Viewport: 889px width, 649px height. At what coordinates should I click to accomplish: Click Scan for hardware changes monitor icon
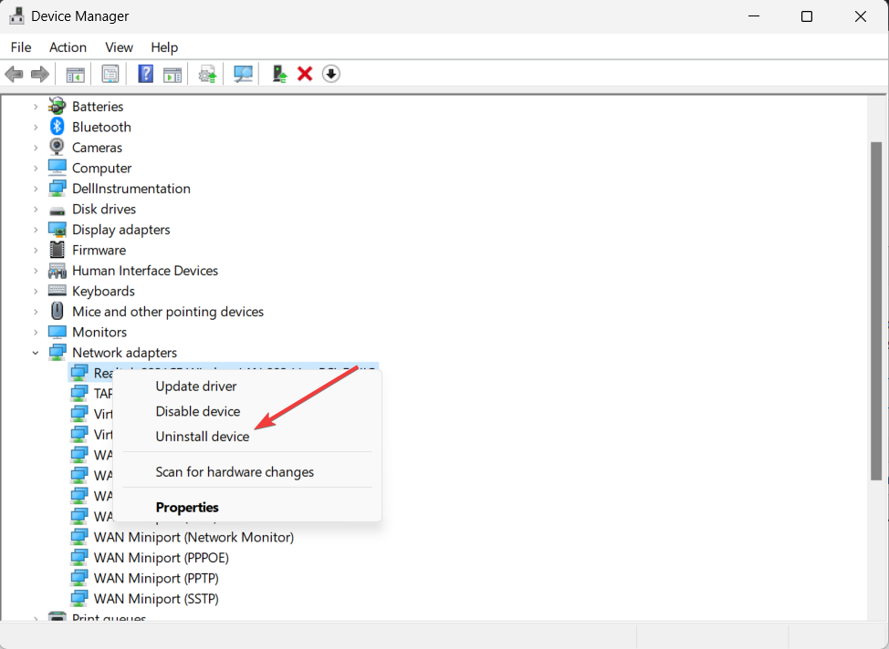click(243, 74)
